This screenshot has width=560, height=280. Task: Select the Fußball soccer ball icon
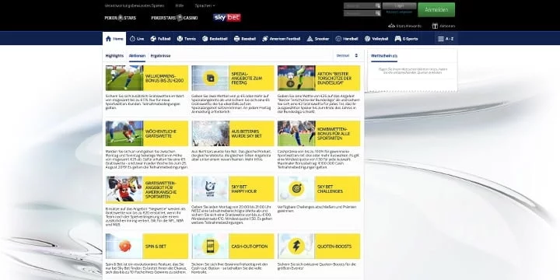(153, 39)
